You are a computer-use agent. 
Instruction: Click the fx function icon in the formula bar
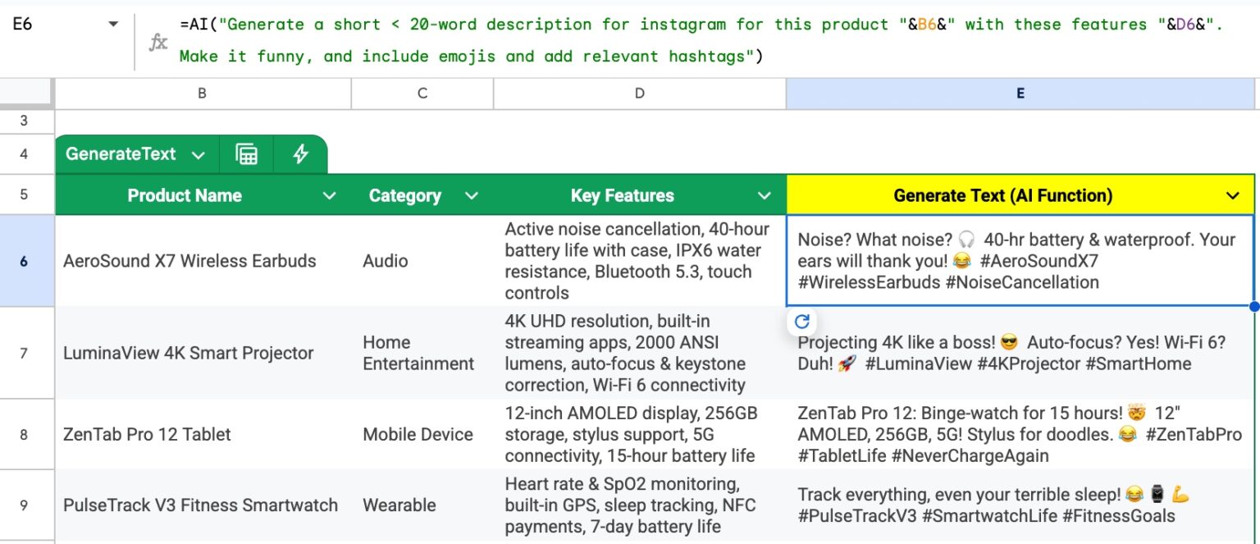point(158,42)
